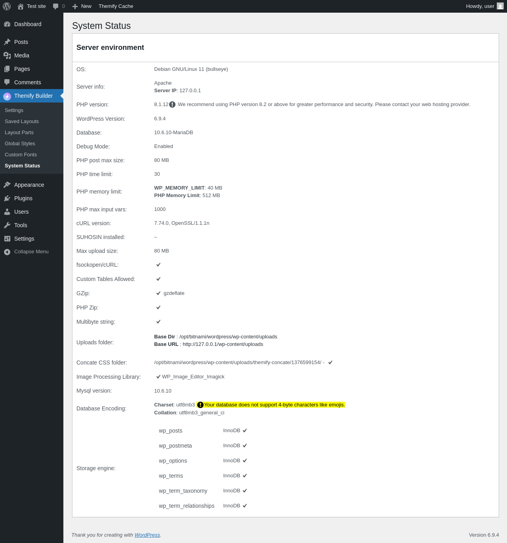507x543 pixels.
Task: Click the PHP version warning icon
Action: (x=172, y=104)
